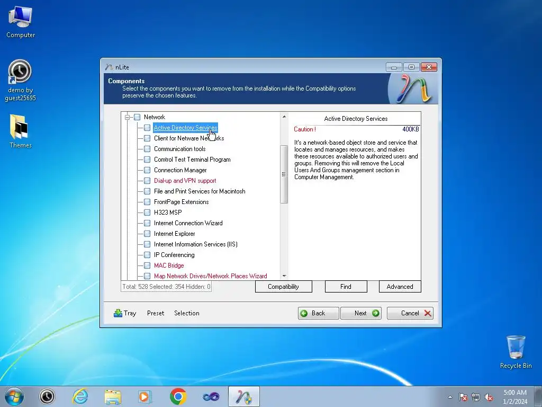Check the Network group checkbox

click(137, 117)
